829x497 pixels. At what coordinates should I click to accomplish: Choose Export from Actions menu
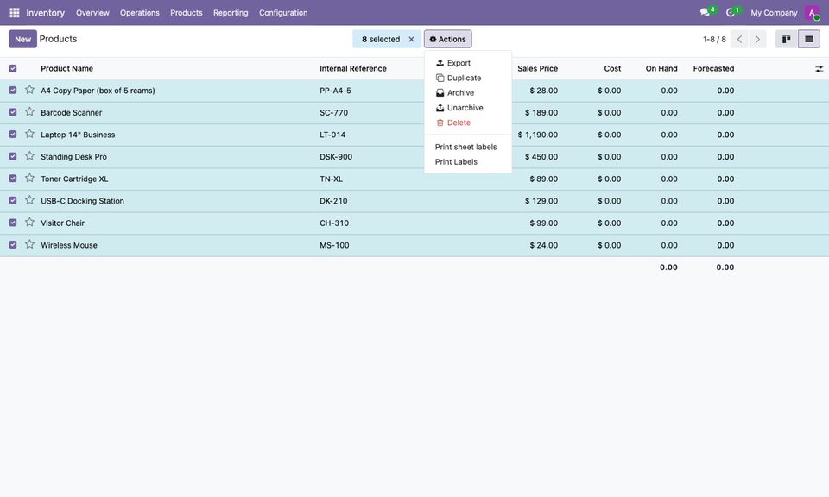(x=468, y=63)
